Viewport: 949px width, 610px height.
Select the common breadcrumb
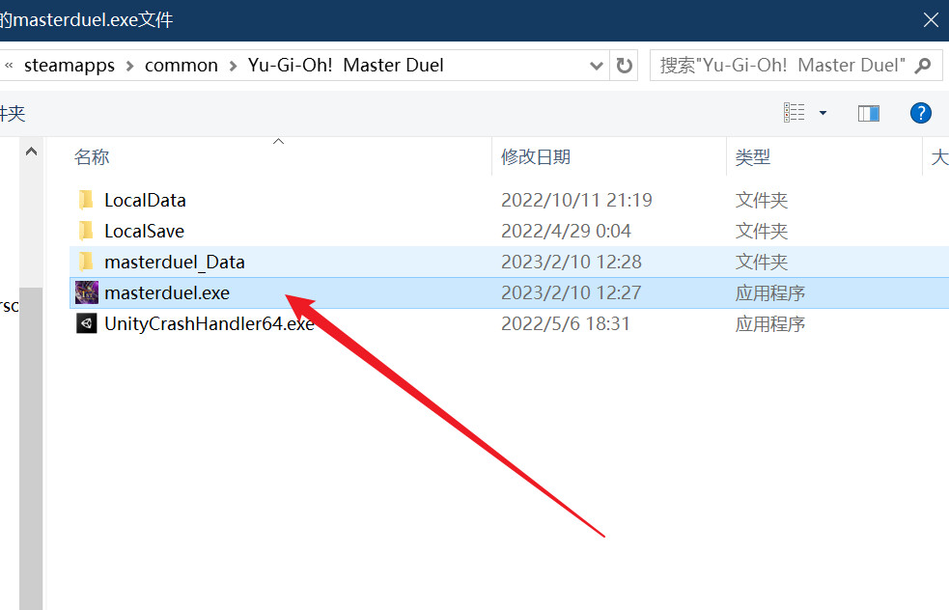[181, 65]
